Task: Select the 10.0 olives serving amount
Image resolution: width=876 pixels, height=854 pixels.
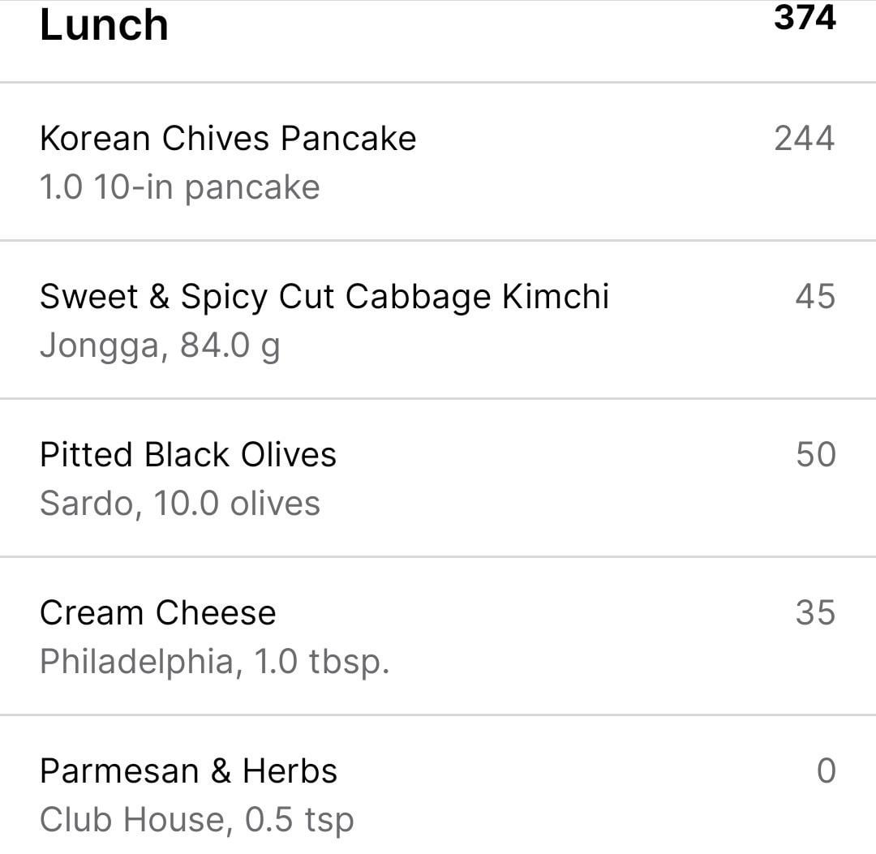Action: click(237, 504)
